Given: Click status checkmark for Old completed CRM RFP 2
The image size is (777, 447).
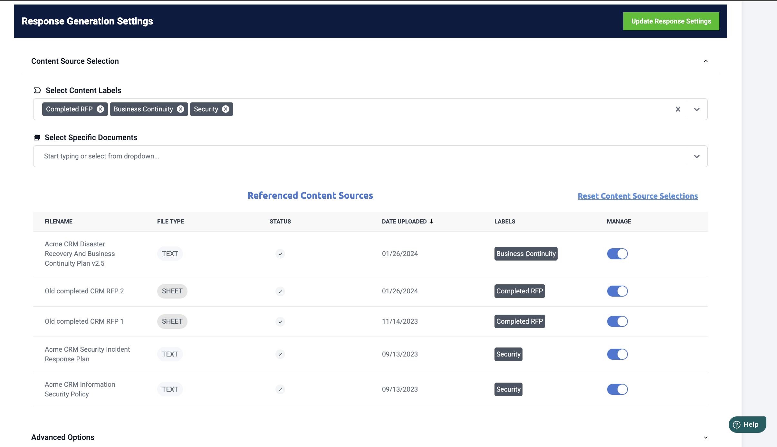Looking at the screenshot, I should click(280, 291).
